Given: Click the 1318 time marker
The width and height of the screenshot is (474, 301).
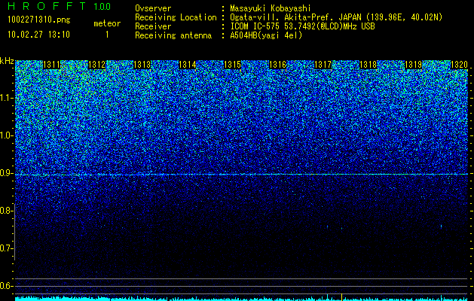Looking at the screenshot, I should (x=368, y=65).
